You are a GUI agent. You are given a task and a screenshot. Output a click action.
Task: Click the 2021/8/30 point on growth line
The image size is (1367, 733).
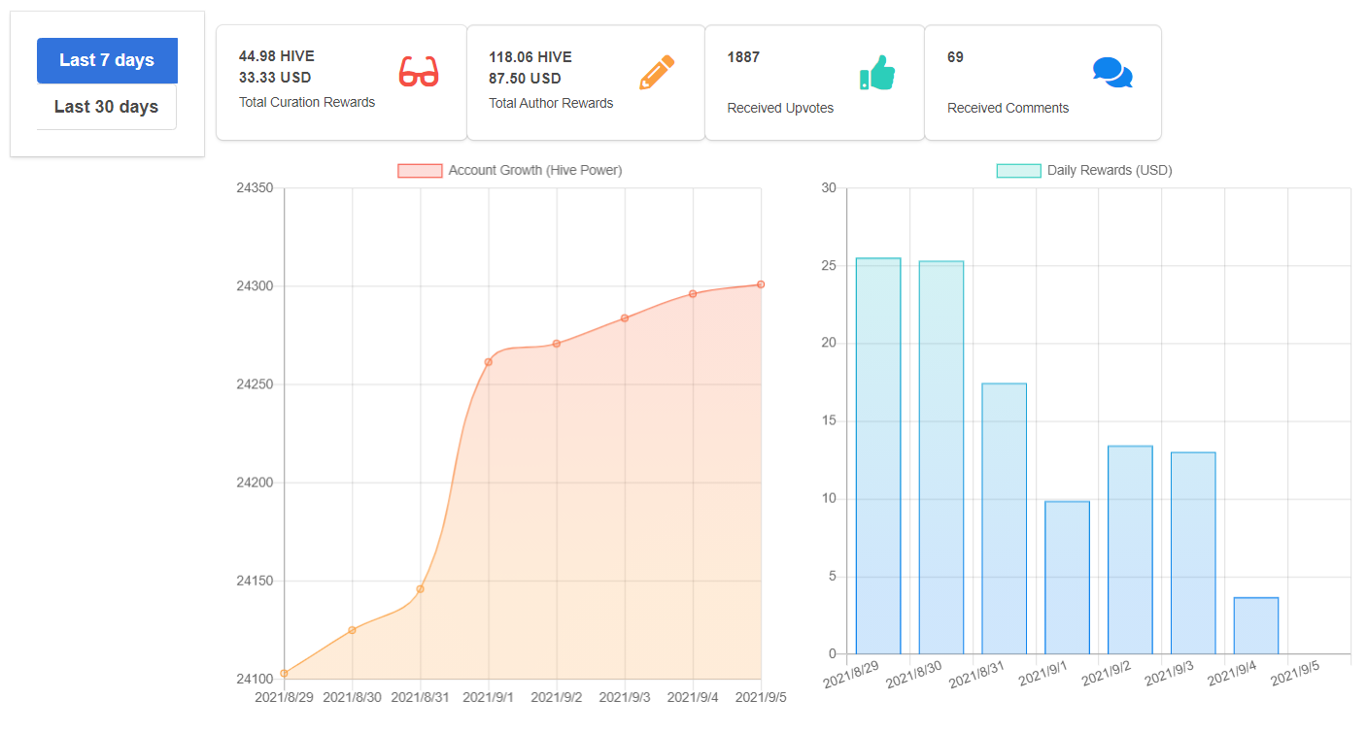pyautogui.click(x=352, y=630)
